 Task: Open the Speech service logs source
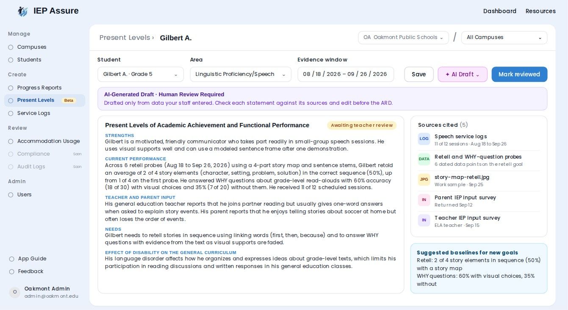pos(479,140)
